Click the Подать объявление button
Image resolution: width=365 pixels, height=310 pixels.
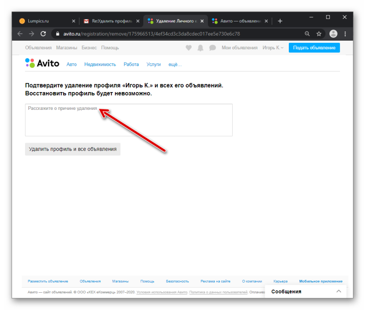314,48
